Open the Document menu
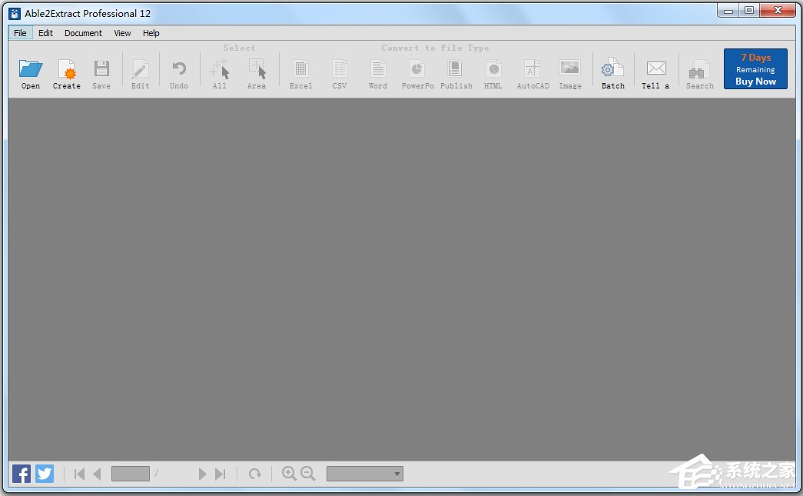The image size is (803, 496). coord(83,33)
